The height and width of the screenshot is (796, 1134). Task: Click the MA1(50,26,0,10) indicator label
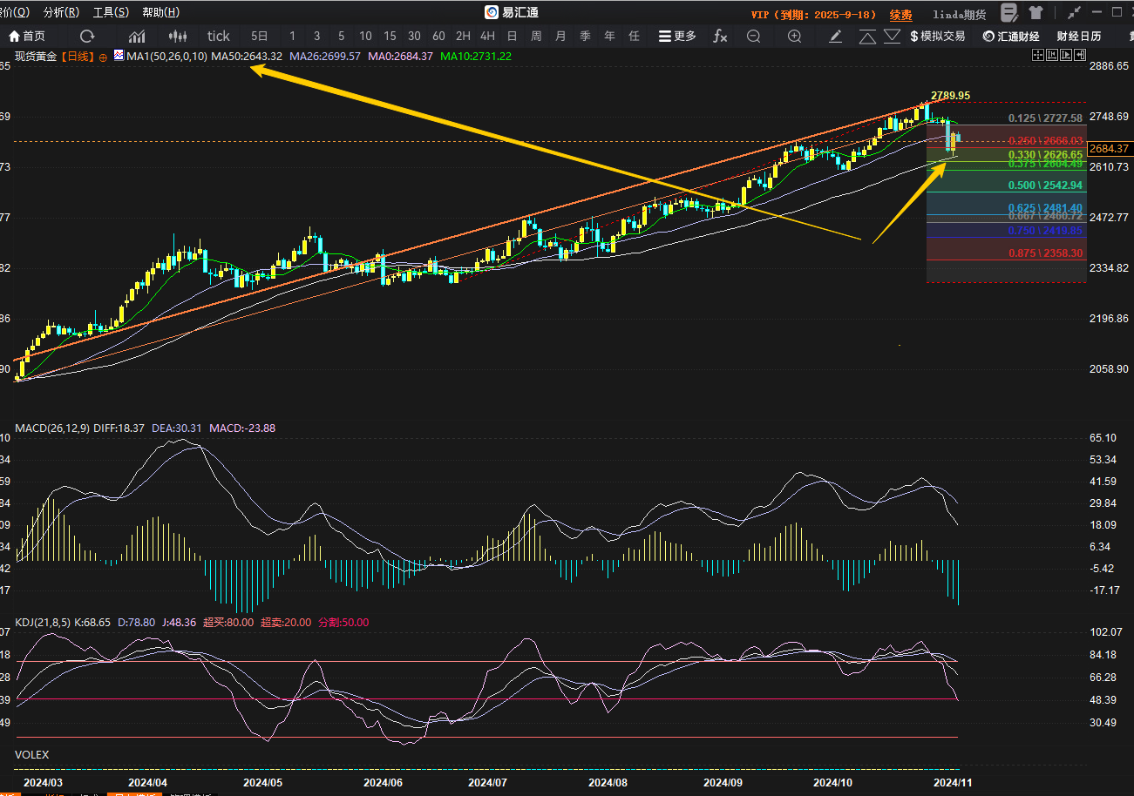pyautogui.click(x=166, y=56)
